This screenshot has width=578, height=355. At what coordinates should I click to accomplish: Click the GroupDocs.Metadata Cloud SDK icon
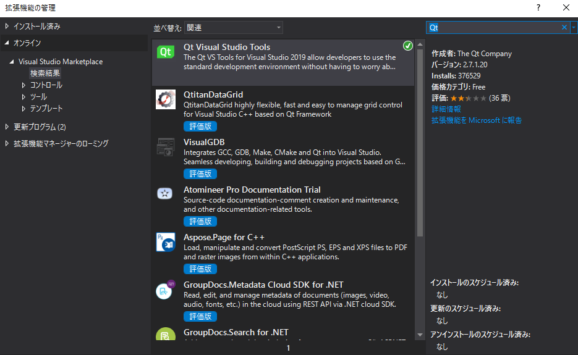[165, 290]
